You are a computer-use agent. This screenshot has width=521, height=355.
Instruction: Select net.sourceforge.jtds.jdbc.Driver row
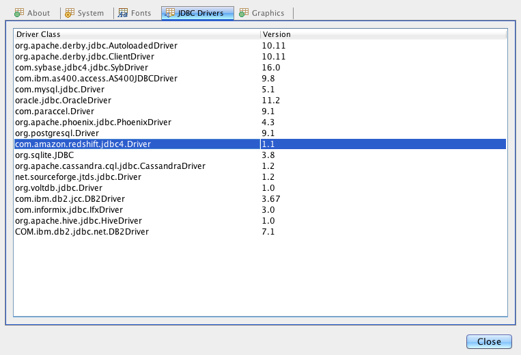(260, 177)
